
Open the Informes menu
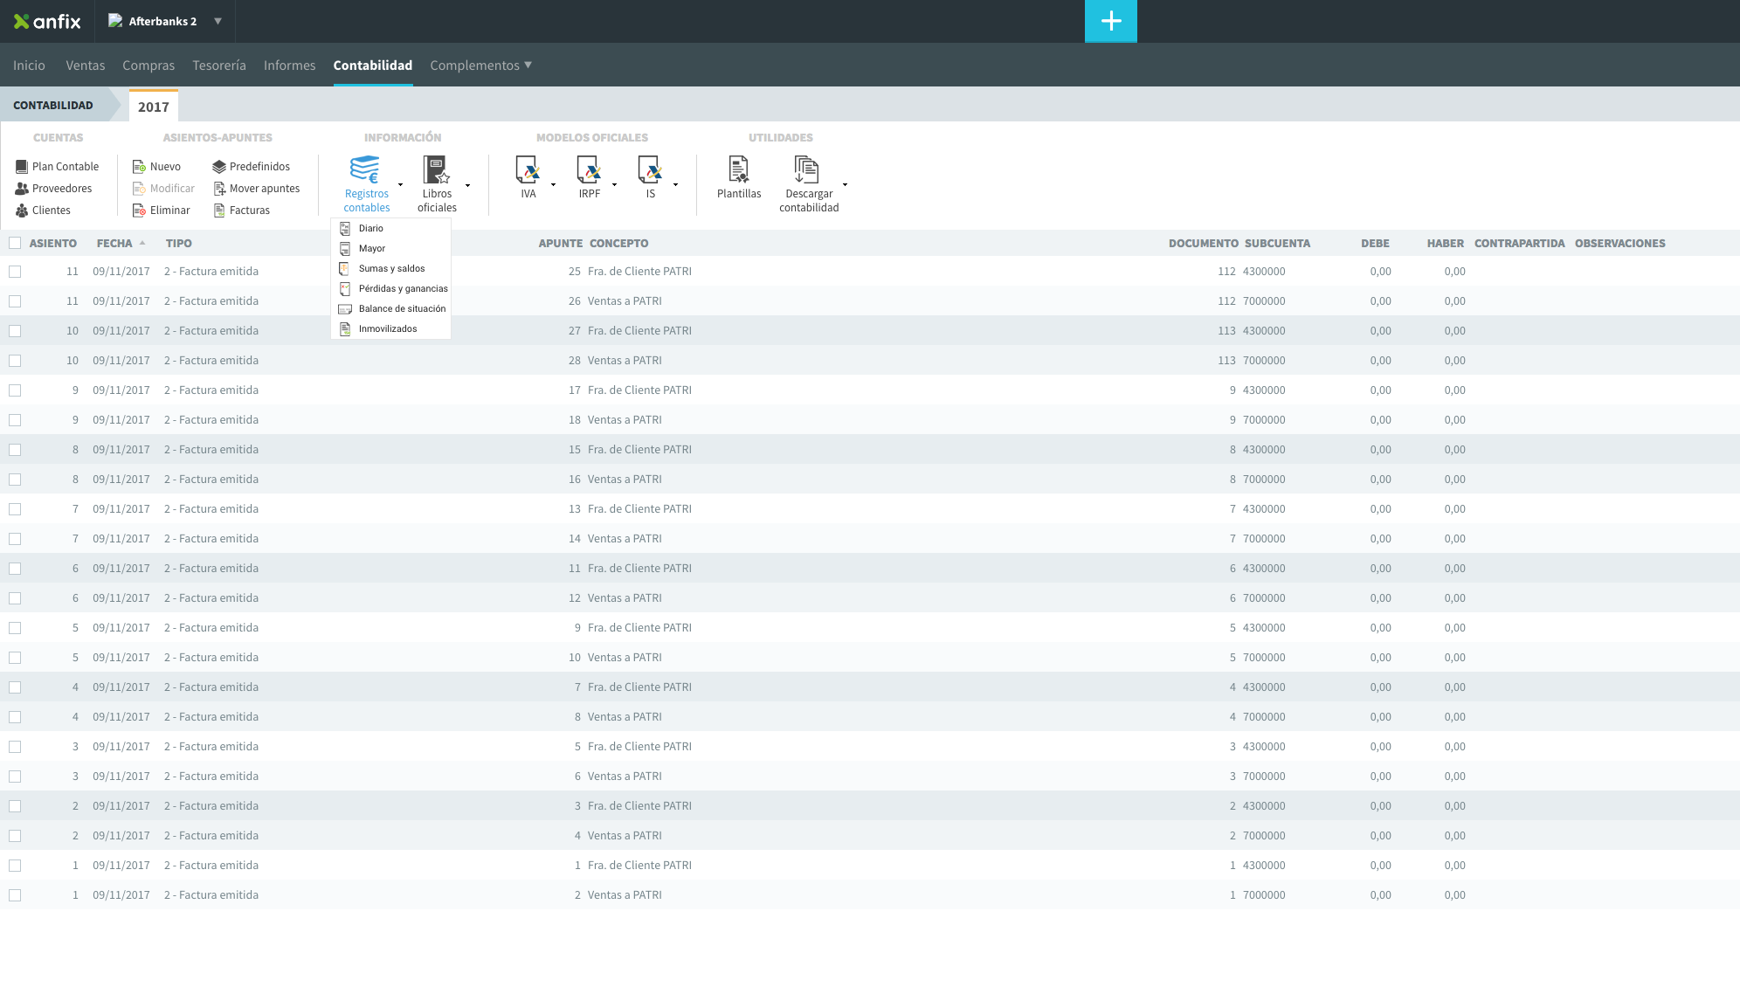coord(290,66)
